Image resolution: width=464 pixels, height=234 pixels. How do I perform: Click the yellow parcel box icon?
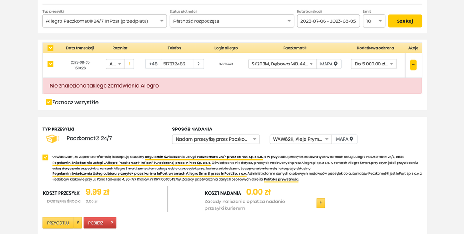point(52,138)
